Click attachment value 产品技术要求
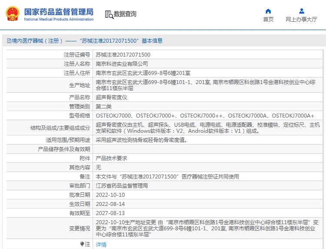The image size is (326, 249). (111, 158)
